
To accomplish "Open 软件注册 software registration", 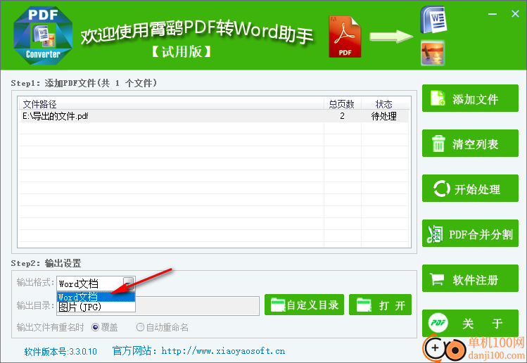I will tap(470, 279).
